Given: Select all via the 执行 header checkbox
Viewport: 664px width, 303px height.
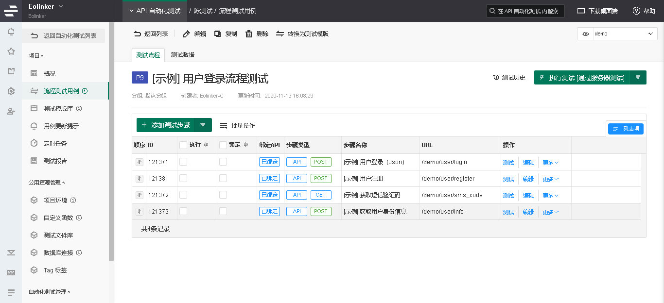Looking at the screenshot, I should (183, 145).
